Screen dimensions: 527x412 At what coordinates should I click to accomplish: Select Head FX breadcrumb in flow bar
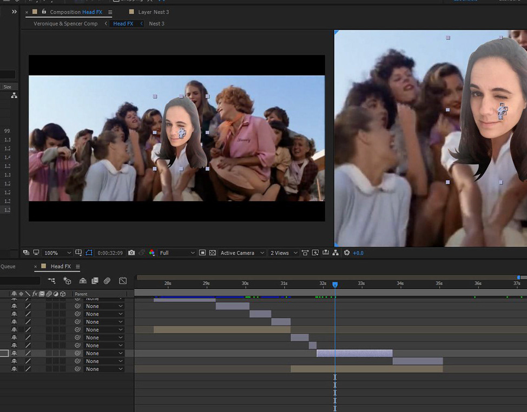pos(123,23)
